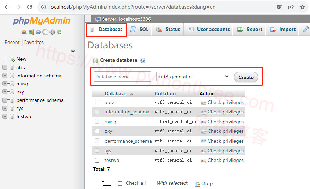This screenshot has width=310, height=189.
Task: Click the Recent button
Action: (12, 42)
